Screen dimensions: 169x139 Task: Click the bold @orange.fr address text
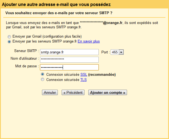pyautogui.click(x=113, y=23)
